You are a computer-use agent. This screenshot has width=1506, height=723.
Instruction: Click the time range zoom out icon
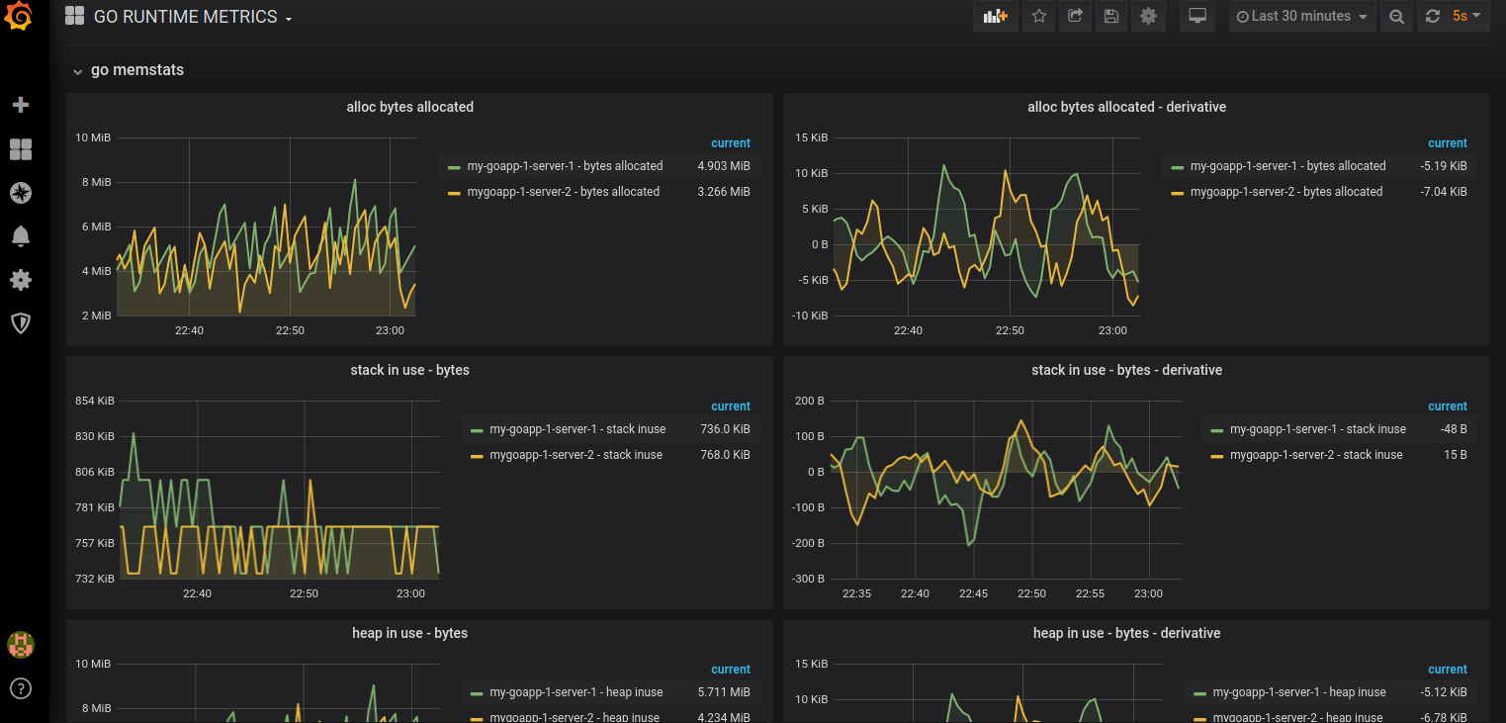1396,16
